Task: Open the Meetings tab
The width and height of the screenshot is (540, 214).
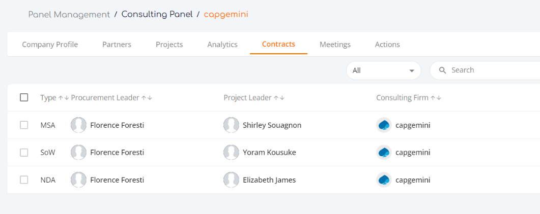Action: click(x=335, y=45)
